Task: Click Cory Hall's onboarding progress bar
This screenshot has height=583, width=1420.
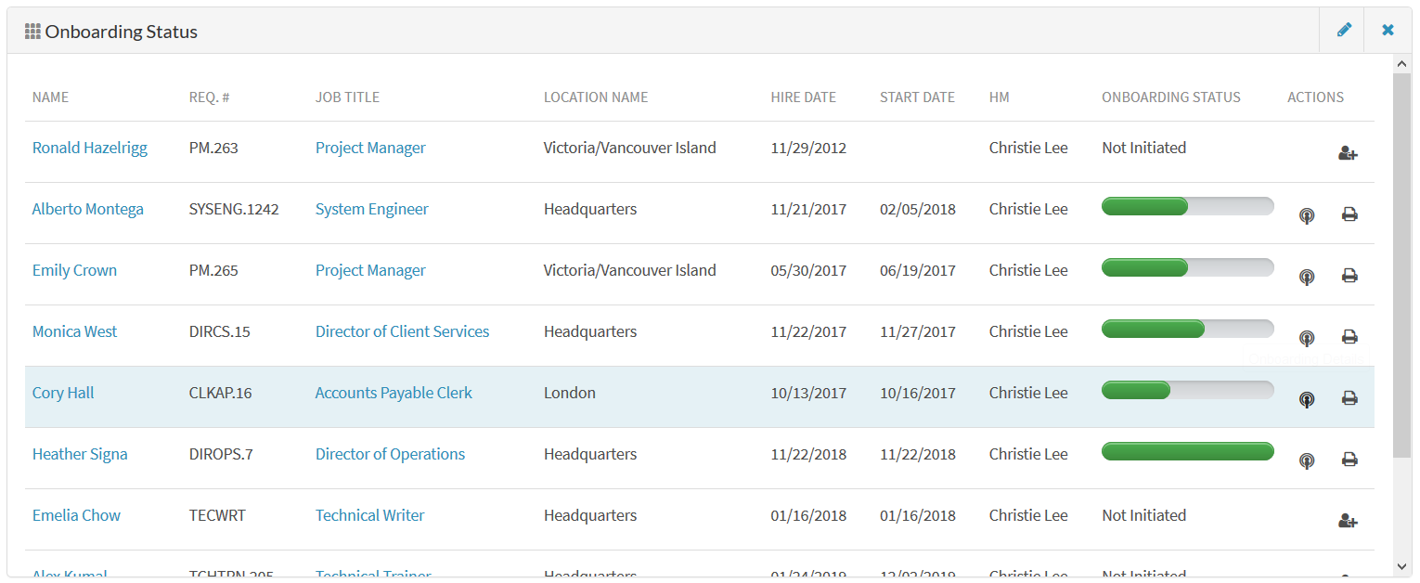Action: [1187, 390]
